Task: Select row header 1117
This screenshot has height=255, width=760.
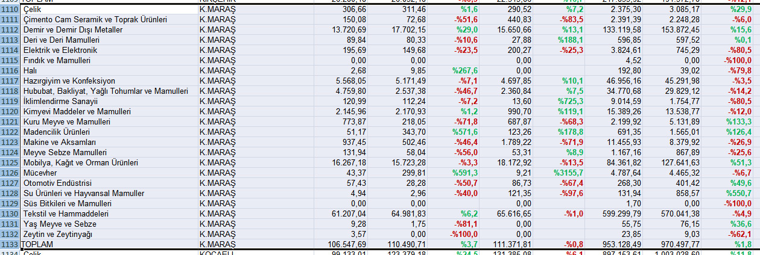Action: tap(10, 81)
